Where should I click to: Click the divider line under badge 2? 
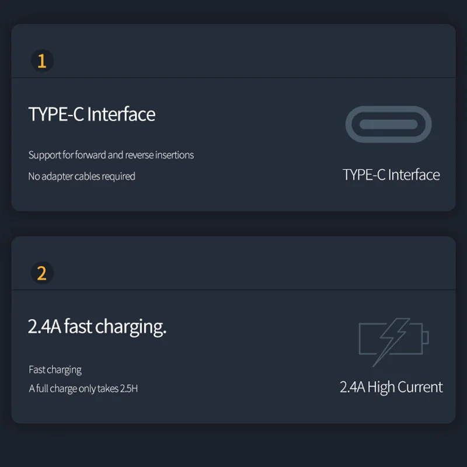(233, 290)
